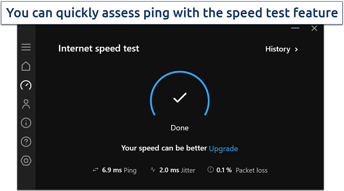
Task: Click the Done checkmark circle
Action: [x=180, y=98]
